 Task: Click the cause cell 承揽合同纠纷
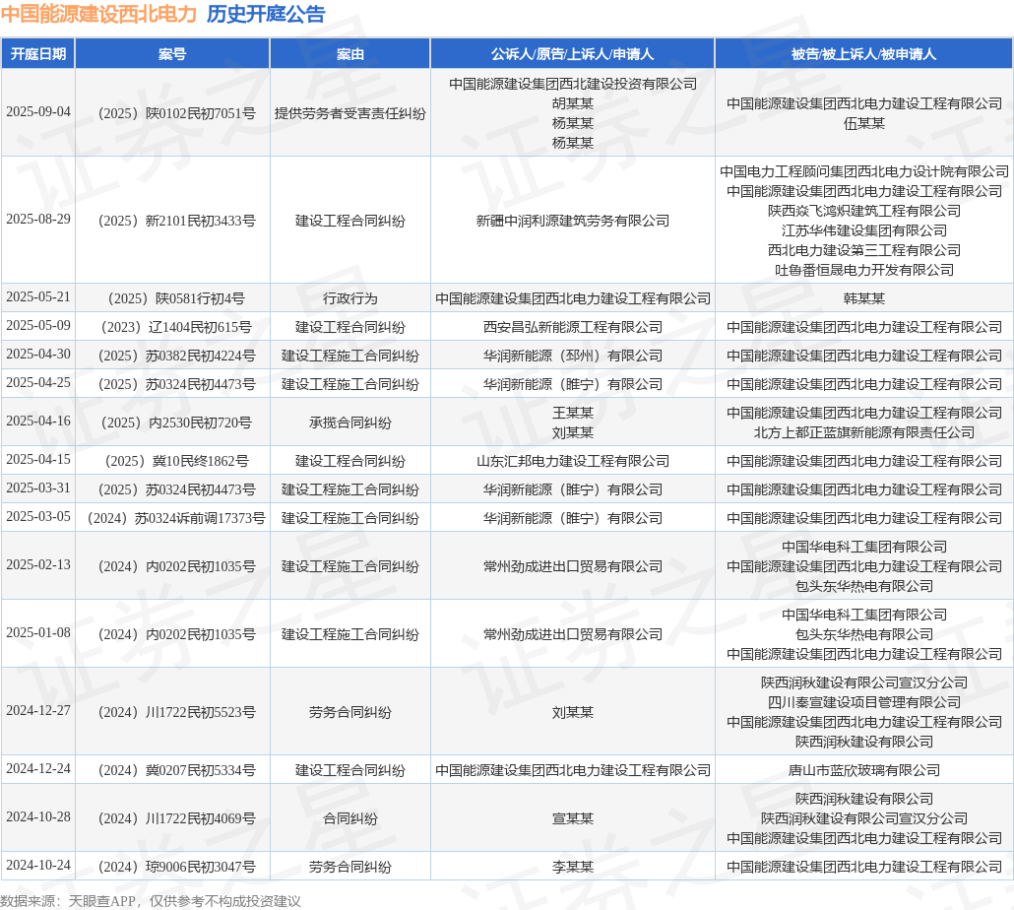coord(349,422)
